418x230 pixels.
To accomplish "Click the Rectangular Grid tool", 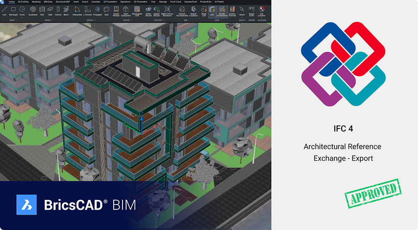I will [x=137, y=11].
